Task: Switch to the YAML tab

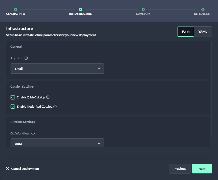Action: (x=203, y=32)
